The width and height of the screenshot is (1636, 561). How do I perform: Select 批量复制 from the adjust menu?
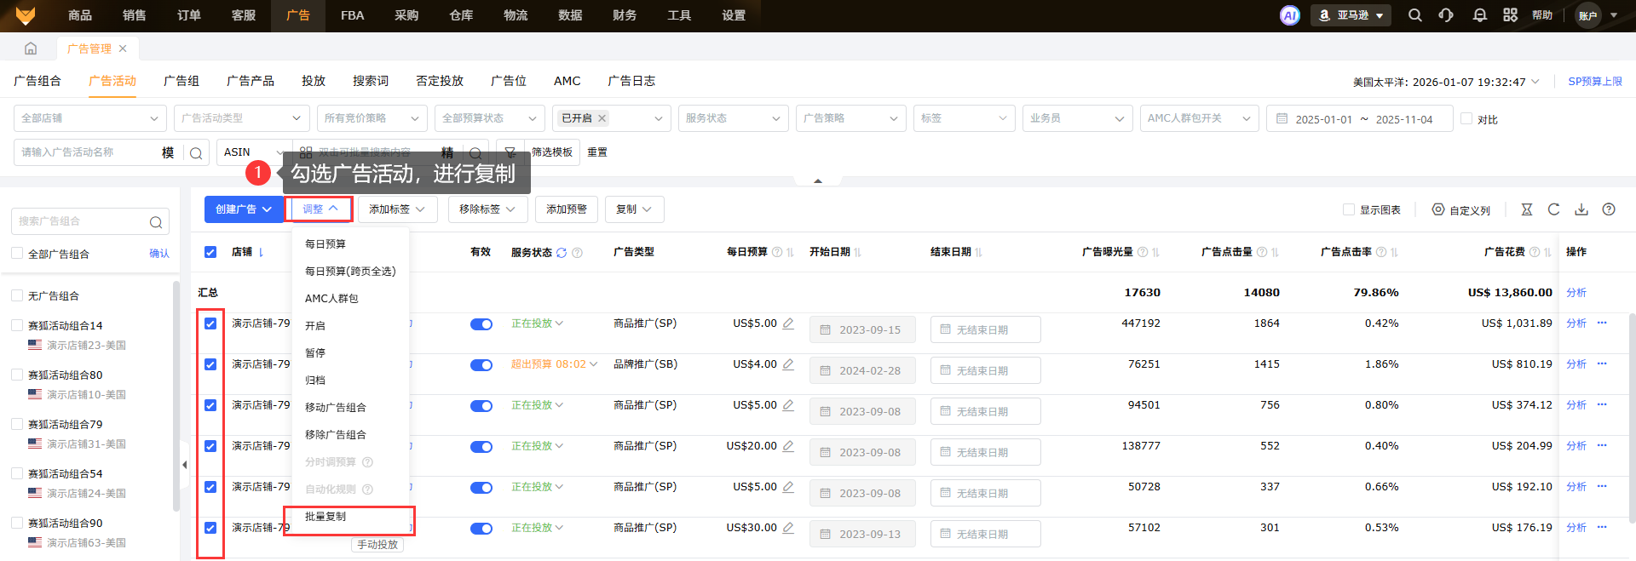point(325,517)
